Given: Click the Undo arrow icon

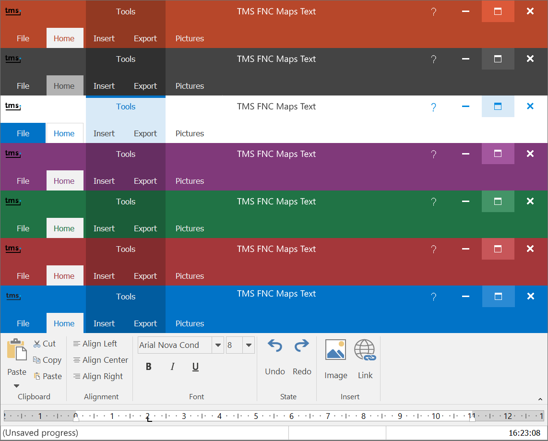Looking at the screenshot, I should pyautogui.click(x=274, y=346).
